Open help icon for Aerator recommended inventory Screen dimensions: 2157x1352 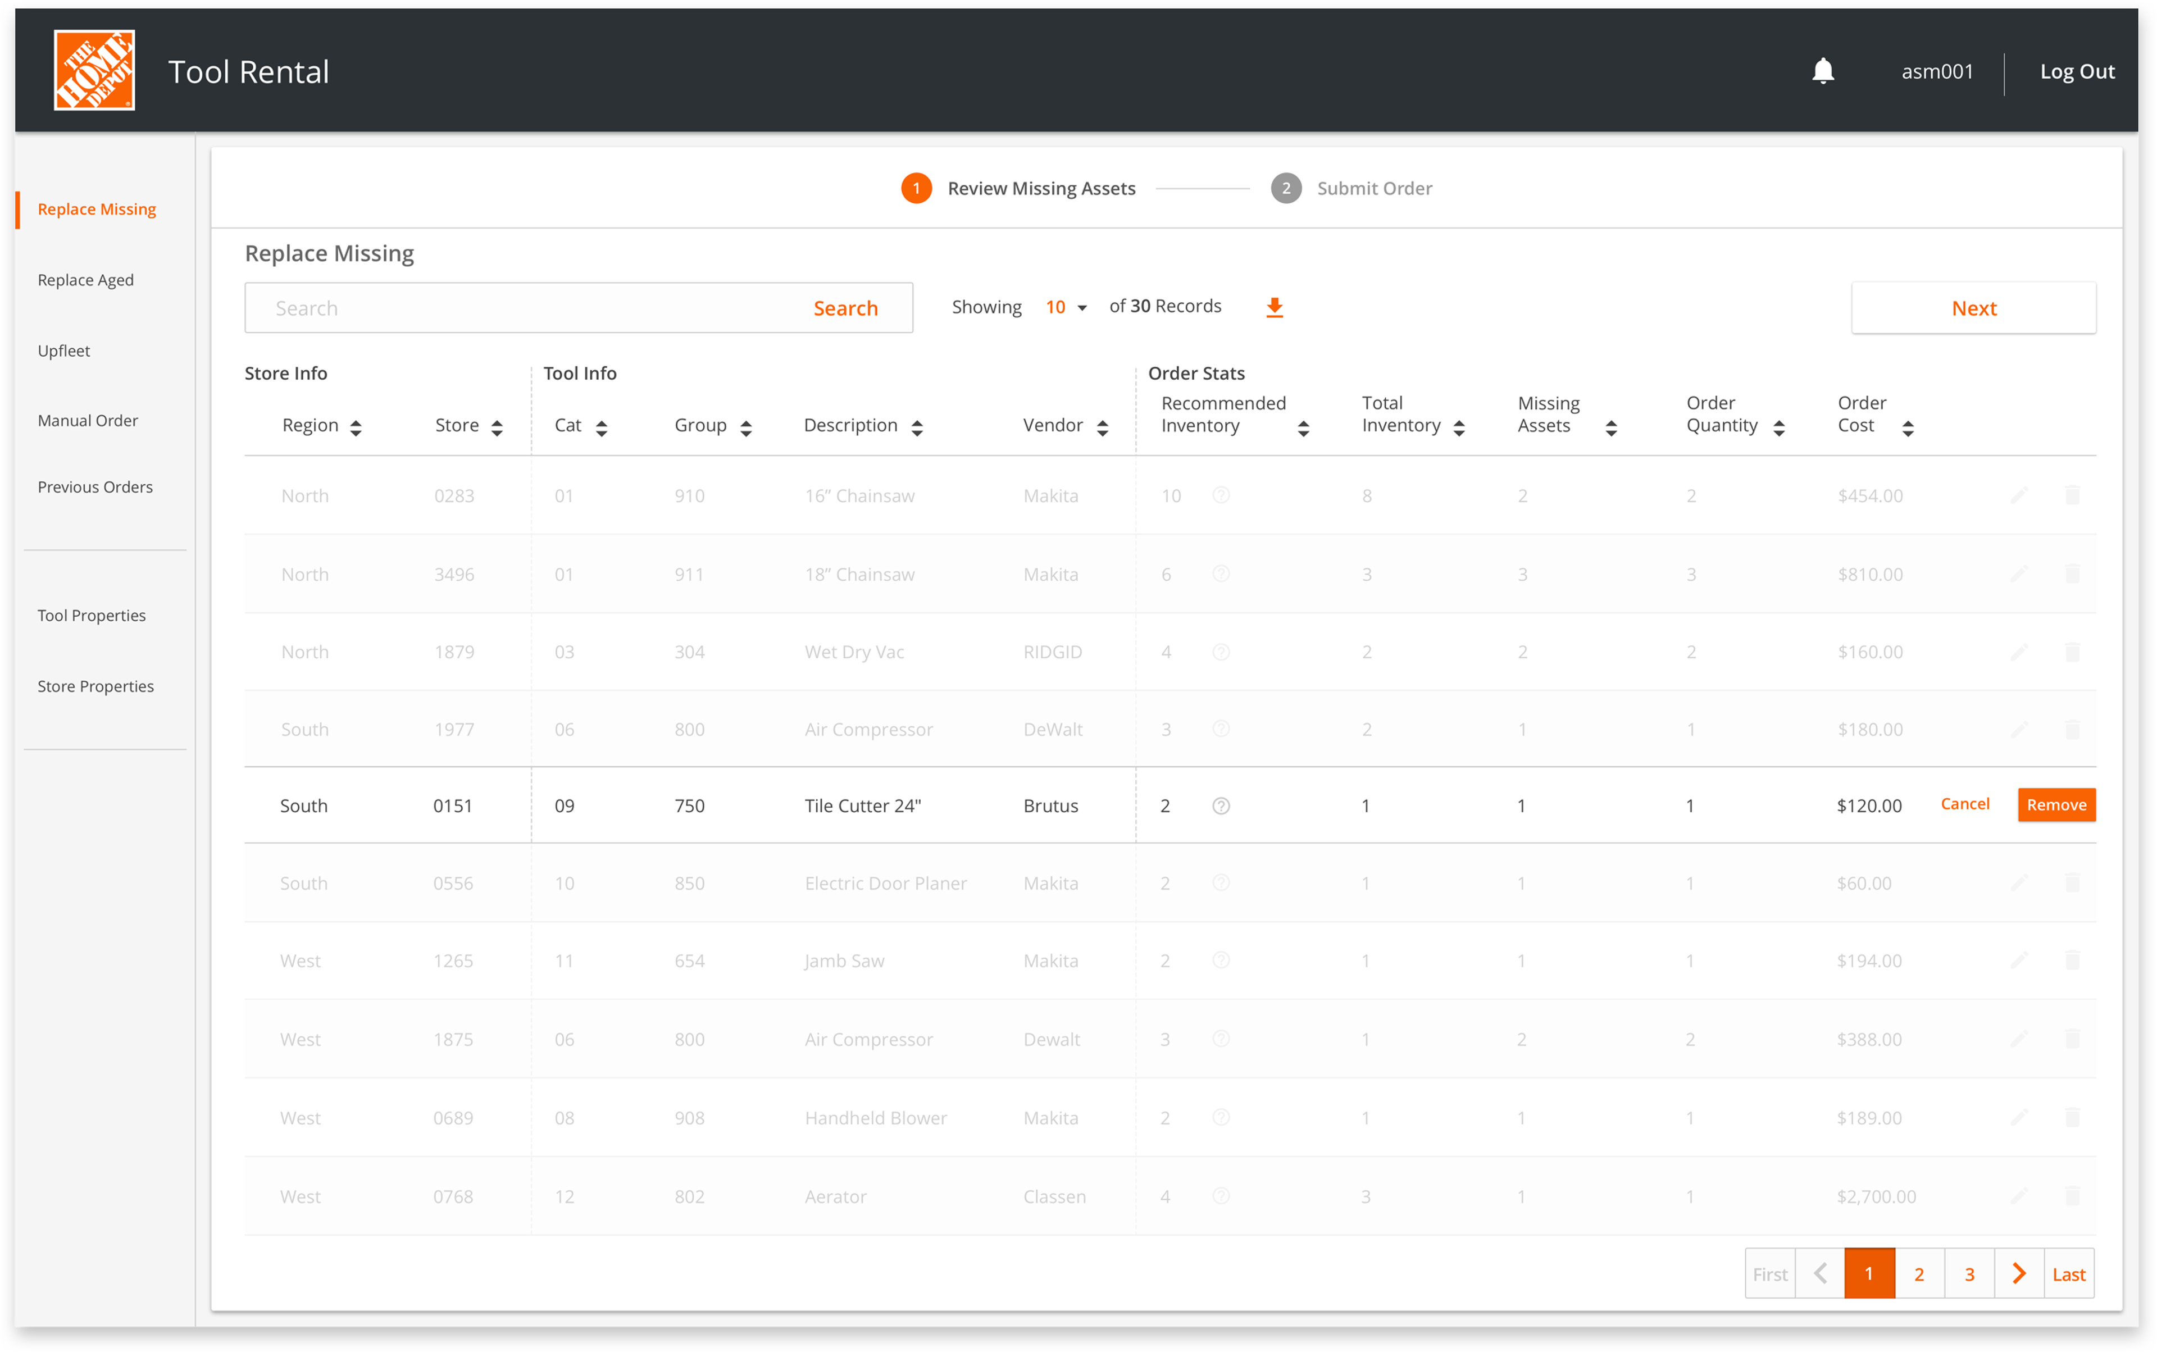tap(1221, 1196)
